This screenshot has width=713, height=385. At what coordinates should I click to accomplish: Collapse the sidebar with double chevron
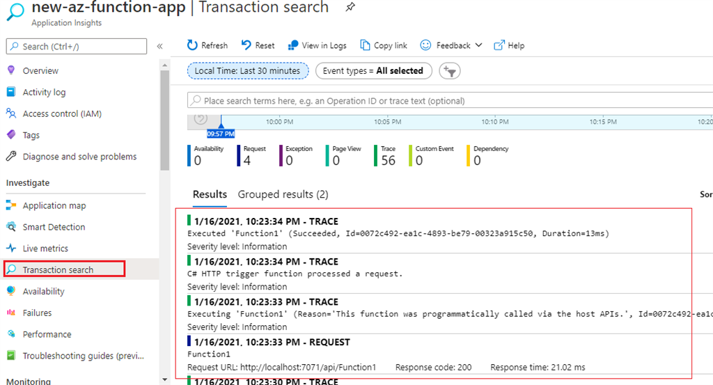pyautogui.click(x=159, y=46)
